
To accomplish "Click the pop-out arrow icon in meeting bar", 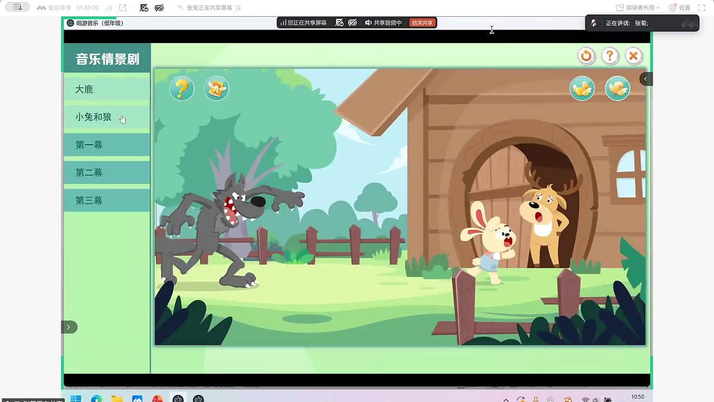I will [x=123, y=8].
